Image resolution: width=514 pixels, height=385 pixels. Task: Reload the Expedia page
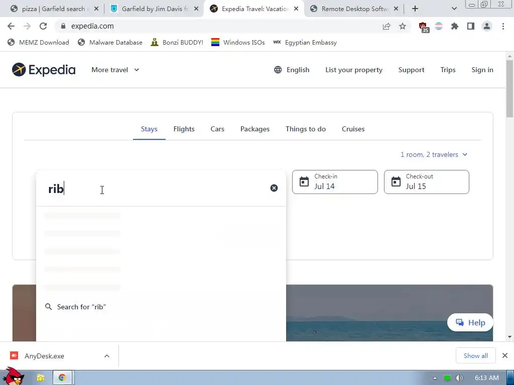pos(43,26)
